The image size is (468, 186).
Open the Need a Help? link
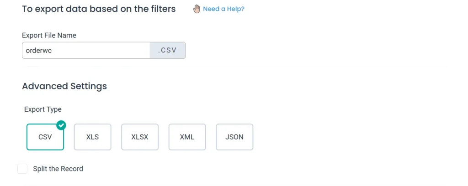[x=223, y=9]
